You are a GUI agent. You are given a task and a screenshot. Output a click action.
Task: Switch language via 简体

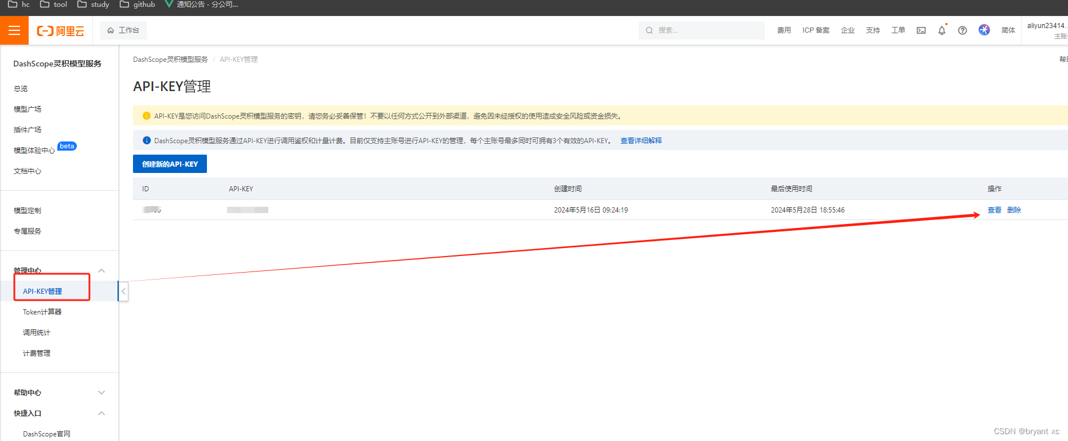click(x=1008, y=30)
